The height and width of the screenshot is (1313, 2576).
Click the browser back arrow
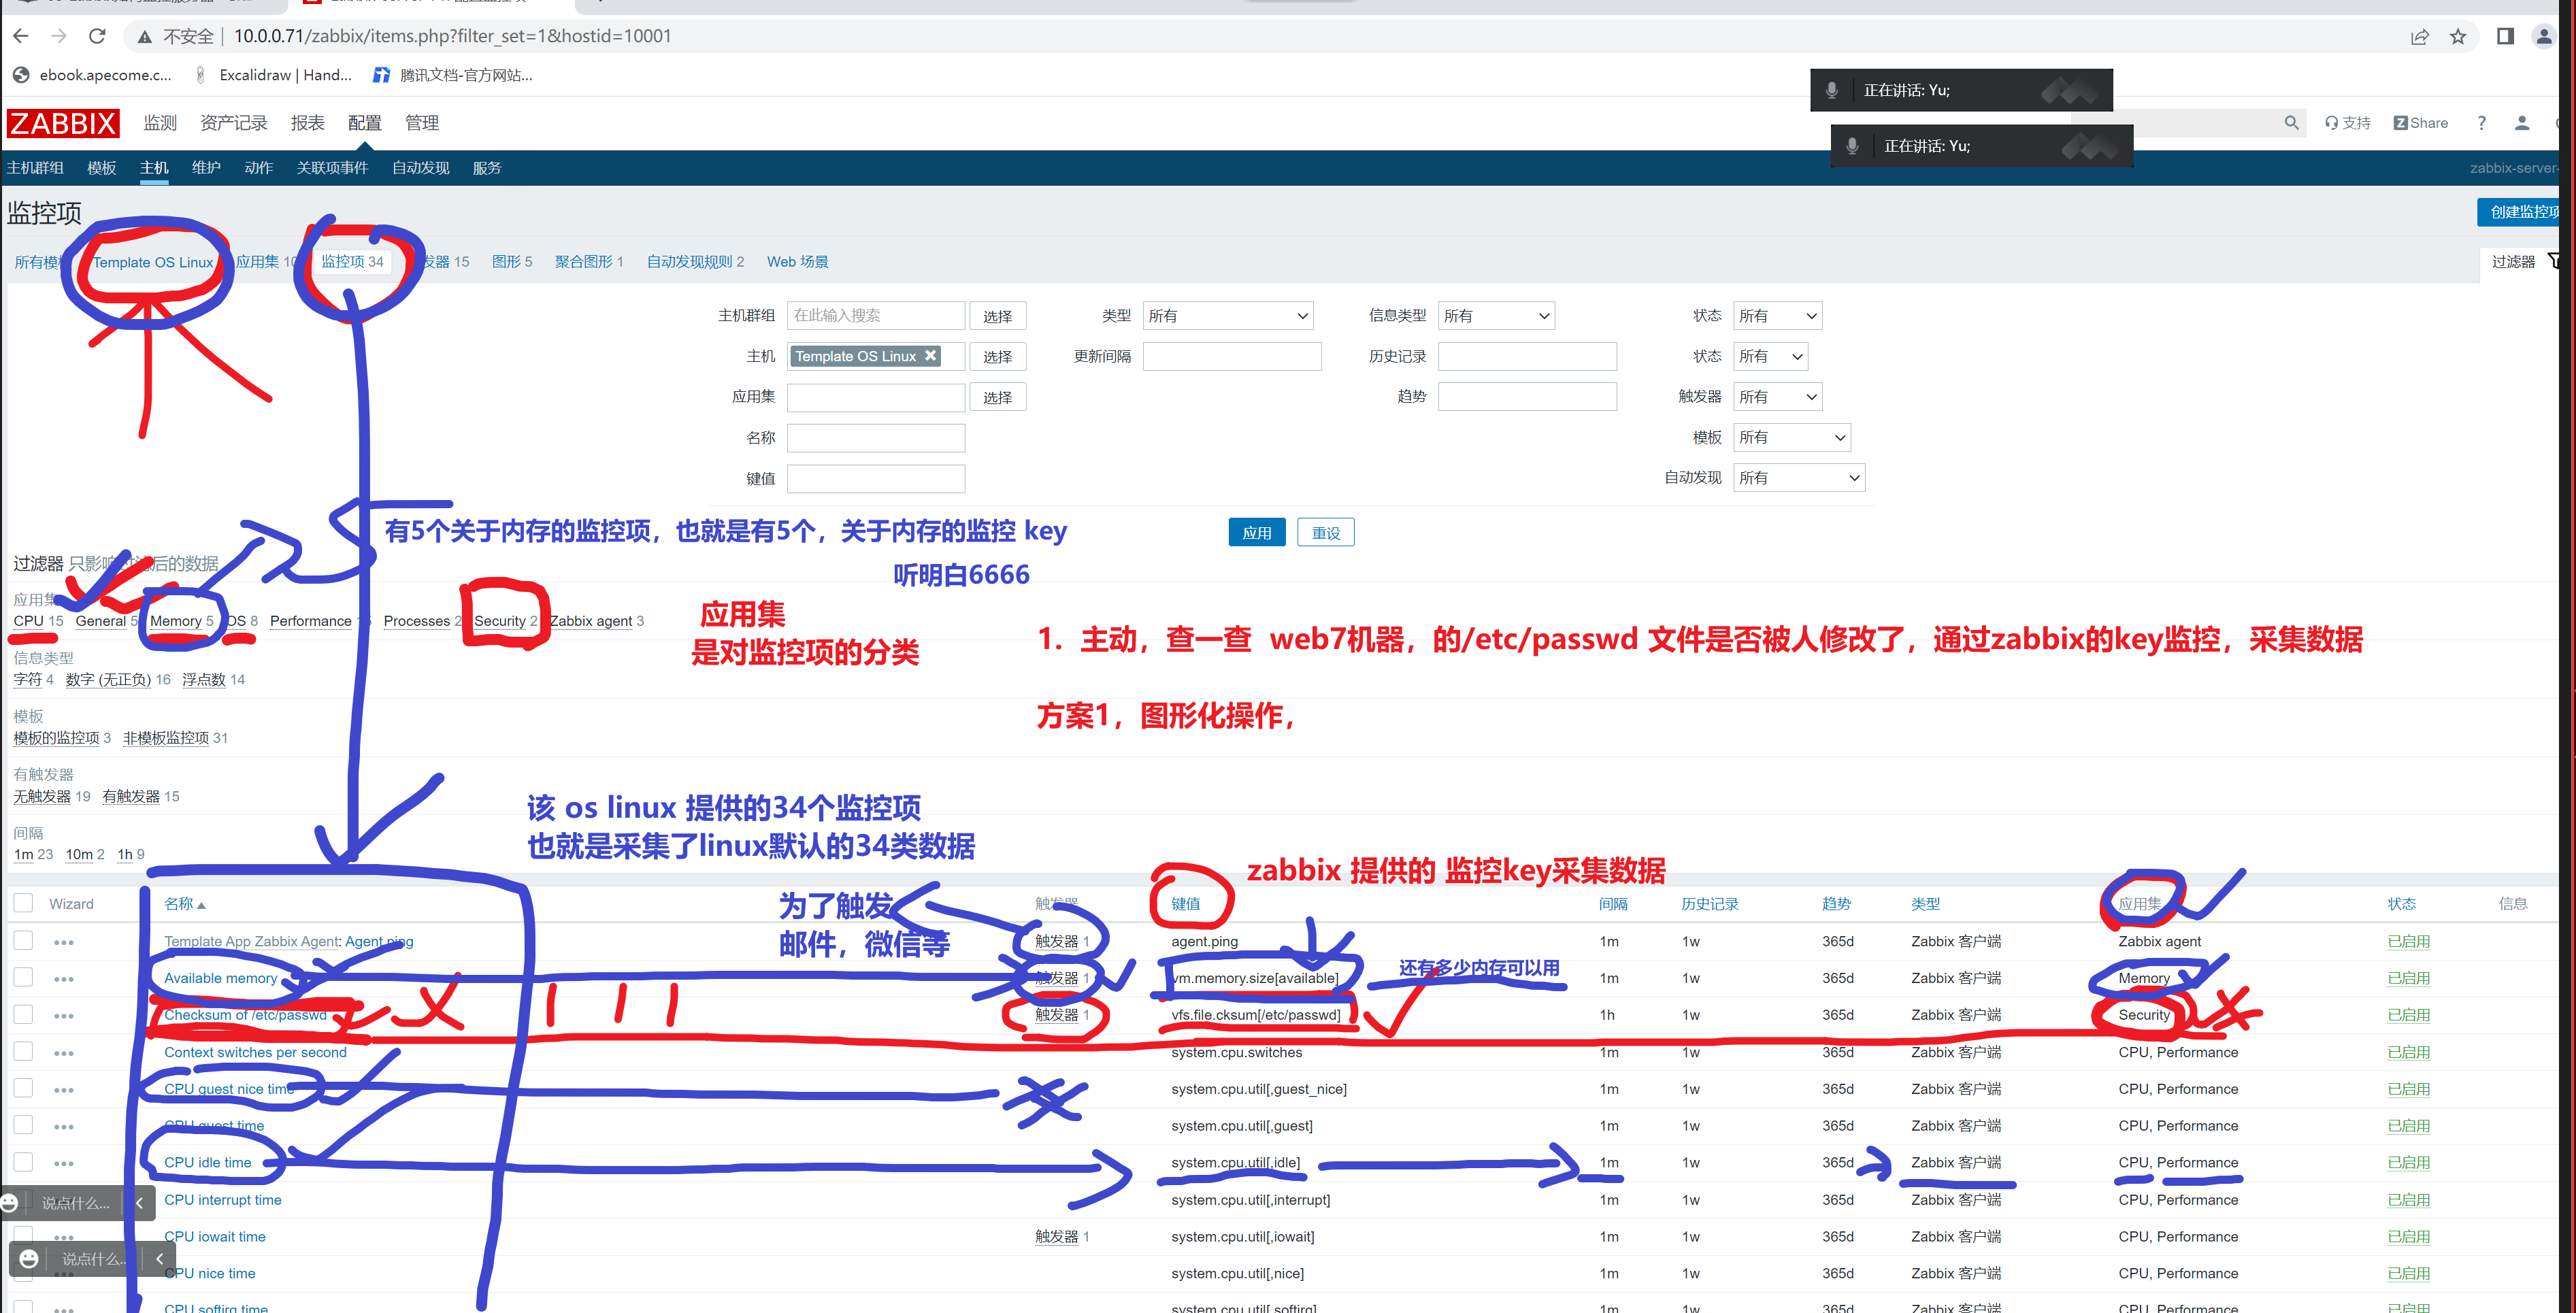pyautogui.click(x=21, y=36)
